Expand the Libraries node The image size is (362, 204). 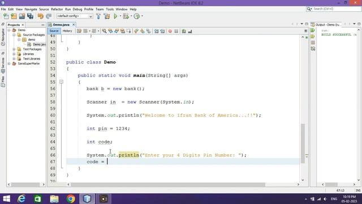[14, 54]
